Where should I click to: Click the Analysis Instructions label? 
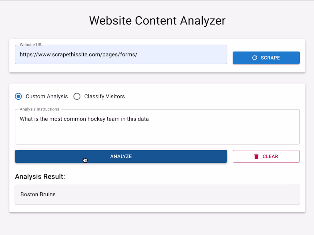click(39, 109)
